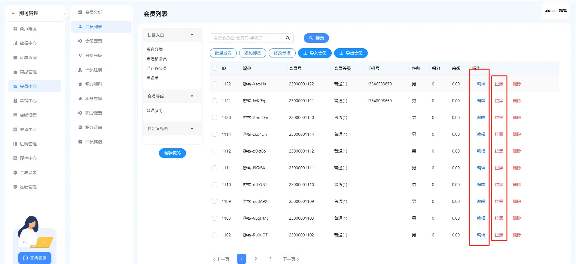Collapse the 会员等级 filter section
The width and height of the screenshot is (576, 264).
[x=192, y=96]
